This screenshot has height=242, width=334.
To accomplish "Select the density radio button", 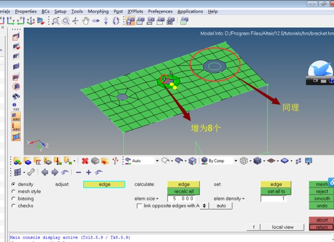I will coord(14,184).
